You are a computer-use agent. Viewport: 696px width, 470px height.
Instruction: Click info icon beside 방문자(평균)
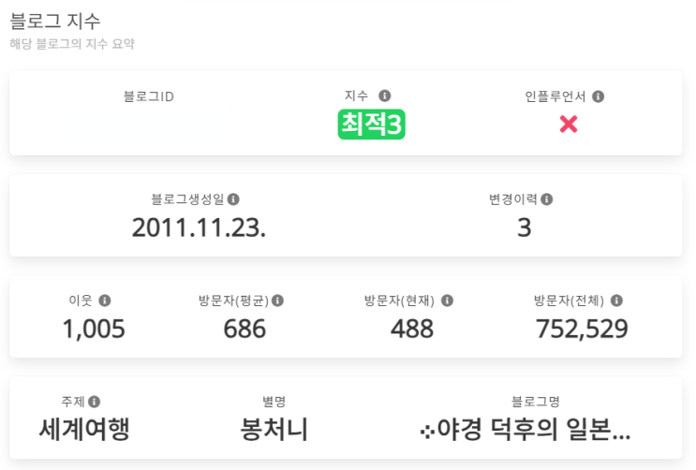coord(278,301)
